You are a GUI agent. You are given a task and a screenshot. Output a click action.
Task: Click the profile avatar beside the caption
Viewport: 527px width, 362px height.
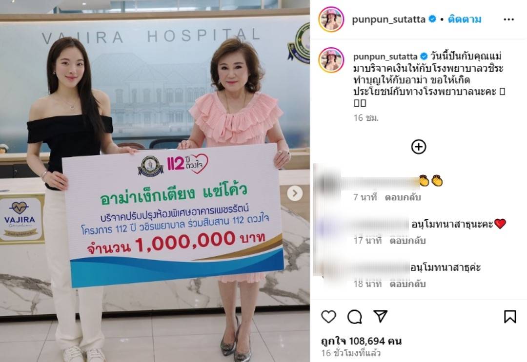[331, 60]
